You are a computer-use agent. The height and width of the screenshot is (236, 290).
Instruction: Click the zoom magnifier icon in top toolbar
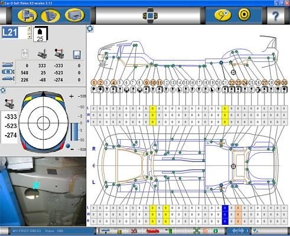223,15
